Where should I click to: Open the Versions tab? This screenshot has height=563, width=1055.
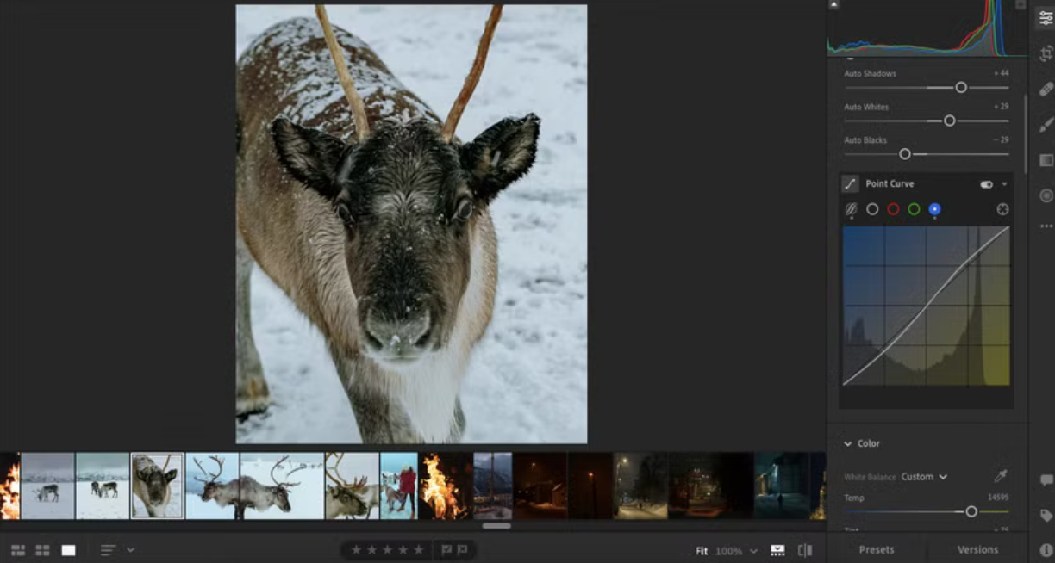click(x=977, y=549)
